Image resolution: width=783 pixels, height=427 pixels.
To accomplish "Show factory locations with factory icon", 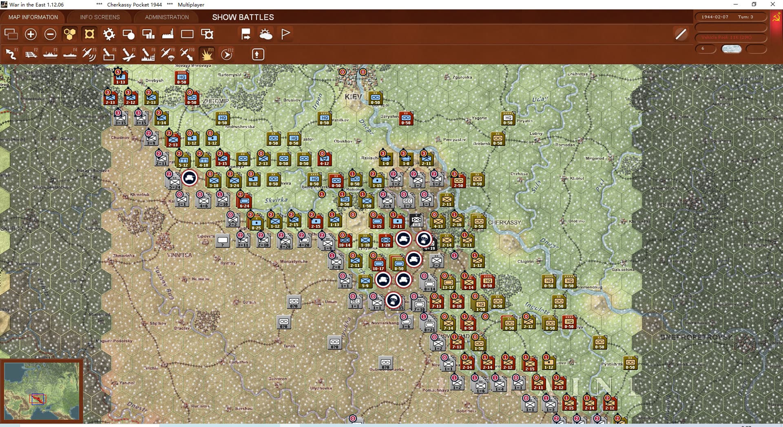I will [168, 34].
